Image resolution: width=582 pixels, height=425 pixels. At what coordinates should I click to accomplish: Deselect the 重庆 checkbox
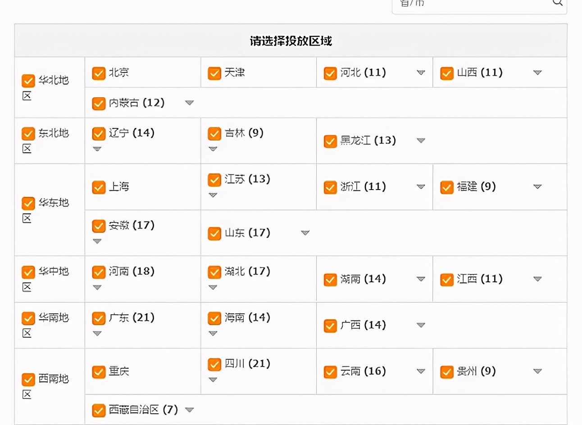[99, 372]
